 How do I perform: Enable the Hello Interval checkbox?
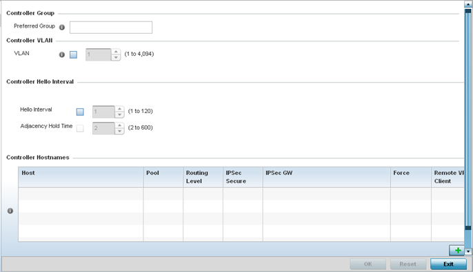[x=80, y=112]
